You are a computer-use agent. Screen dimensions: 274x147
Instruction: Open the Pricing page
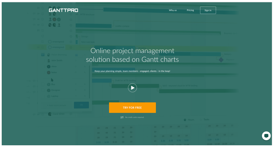[190, 10]
